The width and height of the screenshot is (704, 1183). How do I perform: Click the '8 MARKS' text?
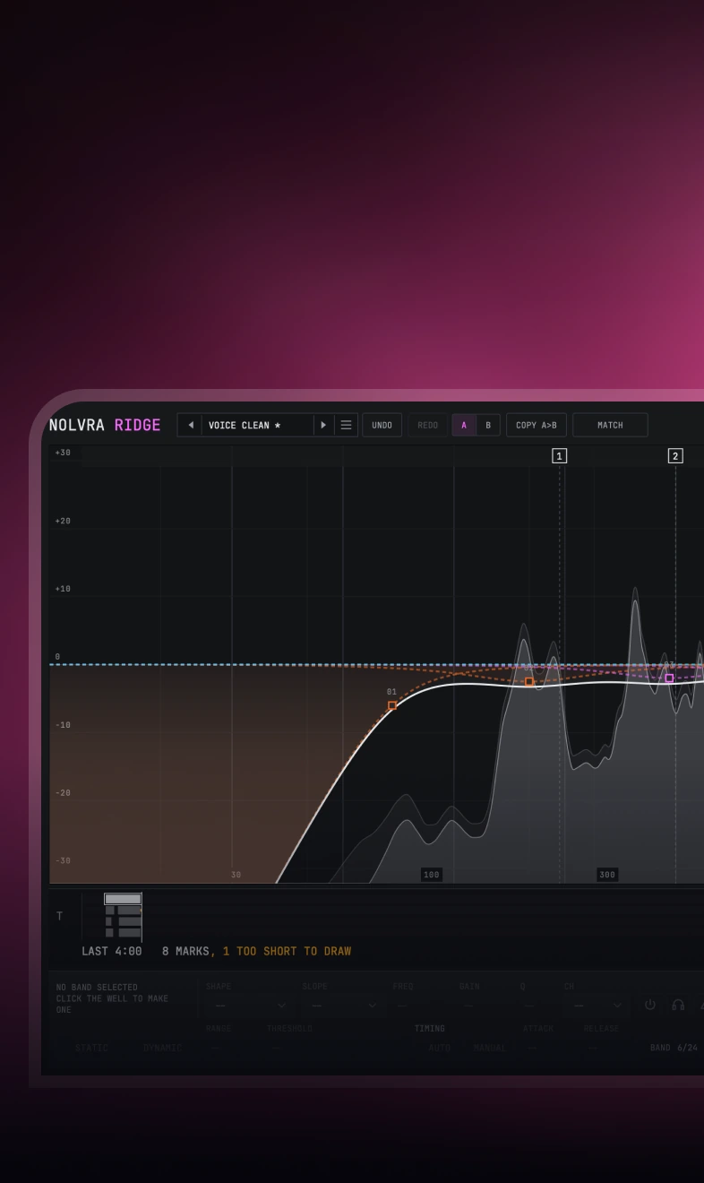point(186,951)
